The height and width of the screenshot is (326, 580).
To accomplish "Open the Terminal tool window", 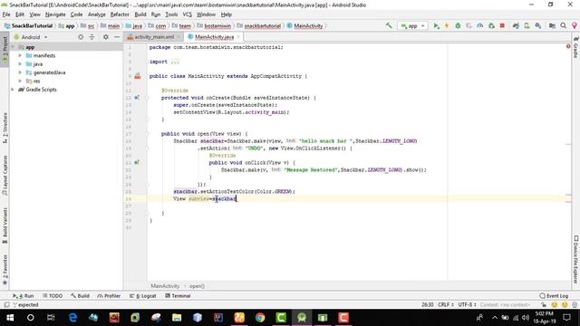I will tap(178, 296).
